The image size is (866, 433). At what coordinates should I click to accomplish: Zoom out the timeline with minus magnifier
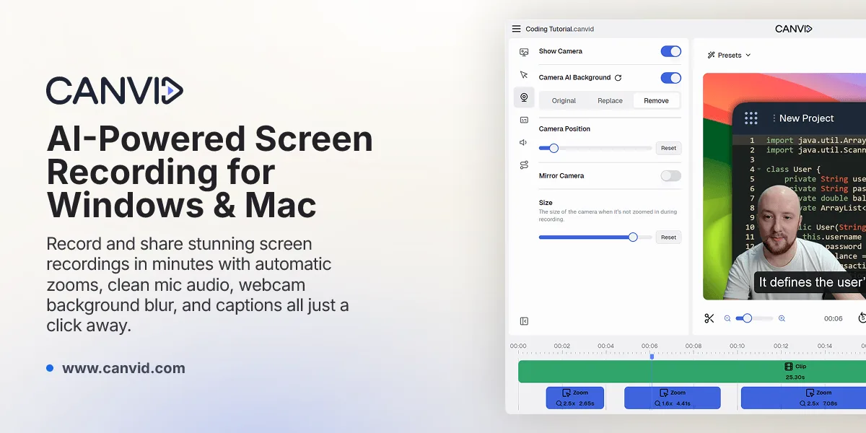(x=727, y=318)
